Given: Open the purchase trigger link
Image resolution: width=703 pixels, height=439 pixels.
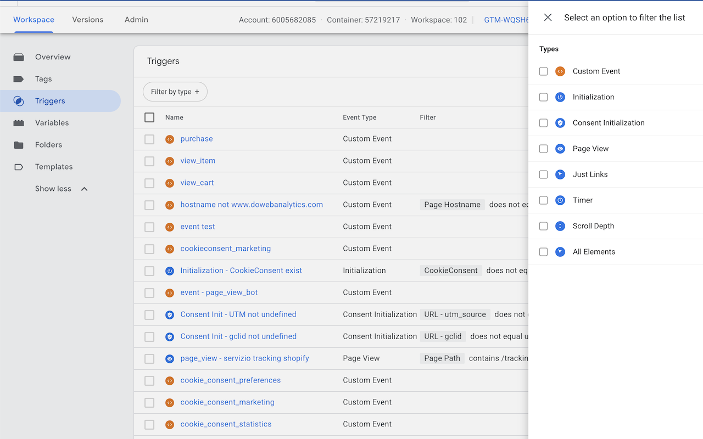Looking at the screenshot, I should [197, 139].
